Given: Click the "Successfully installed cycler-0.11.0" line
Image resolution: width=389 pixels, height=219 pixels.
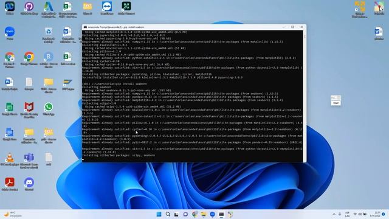Looking at the screenshot, I should point(162,77).
